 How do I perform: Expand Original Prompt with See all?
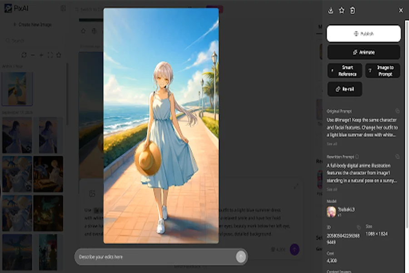click(x=332, y=144)
